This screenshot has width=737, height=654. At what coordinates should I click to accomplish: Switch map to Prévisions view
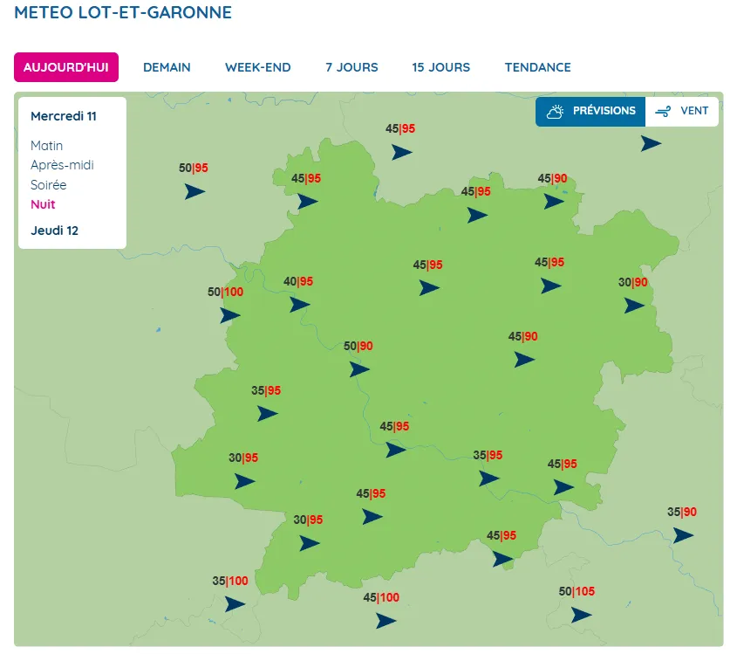point(590,112)
